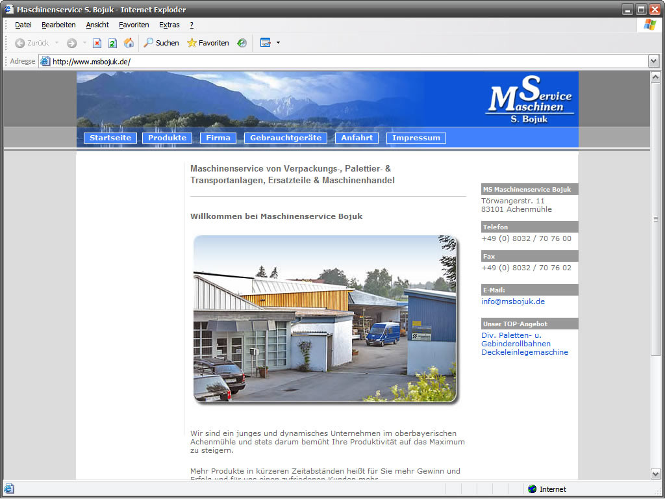Open the Div. Paletten- u. Gebinderollbahnen offer link
The height and width of the screenshot is (499, 665).
(516, 339)
